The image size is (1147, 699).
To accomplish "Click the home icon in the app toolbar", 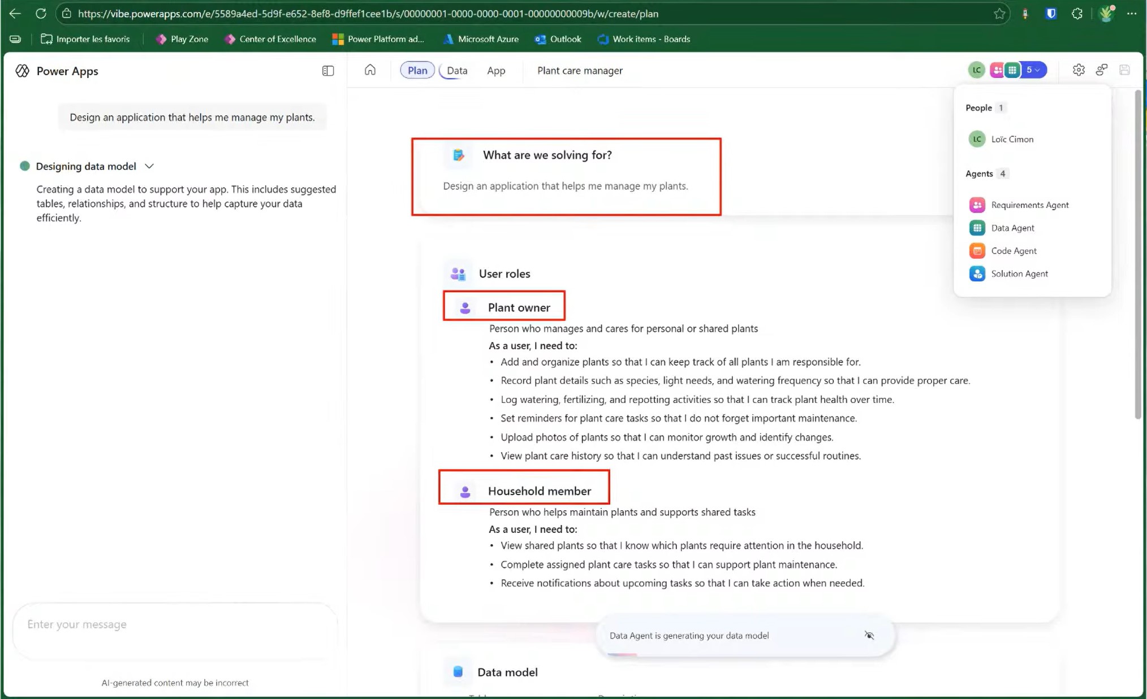I will pos(370,70).
